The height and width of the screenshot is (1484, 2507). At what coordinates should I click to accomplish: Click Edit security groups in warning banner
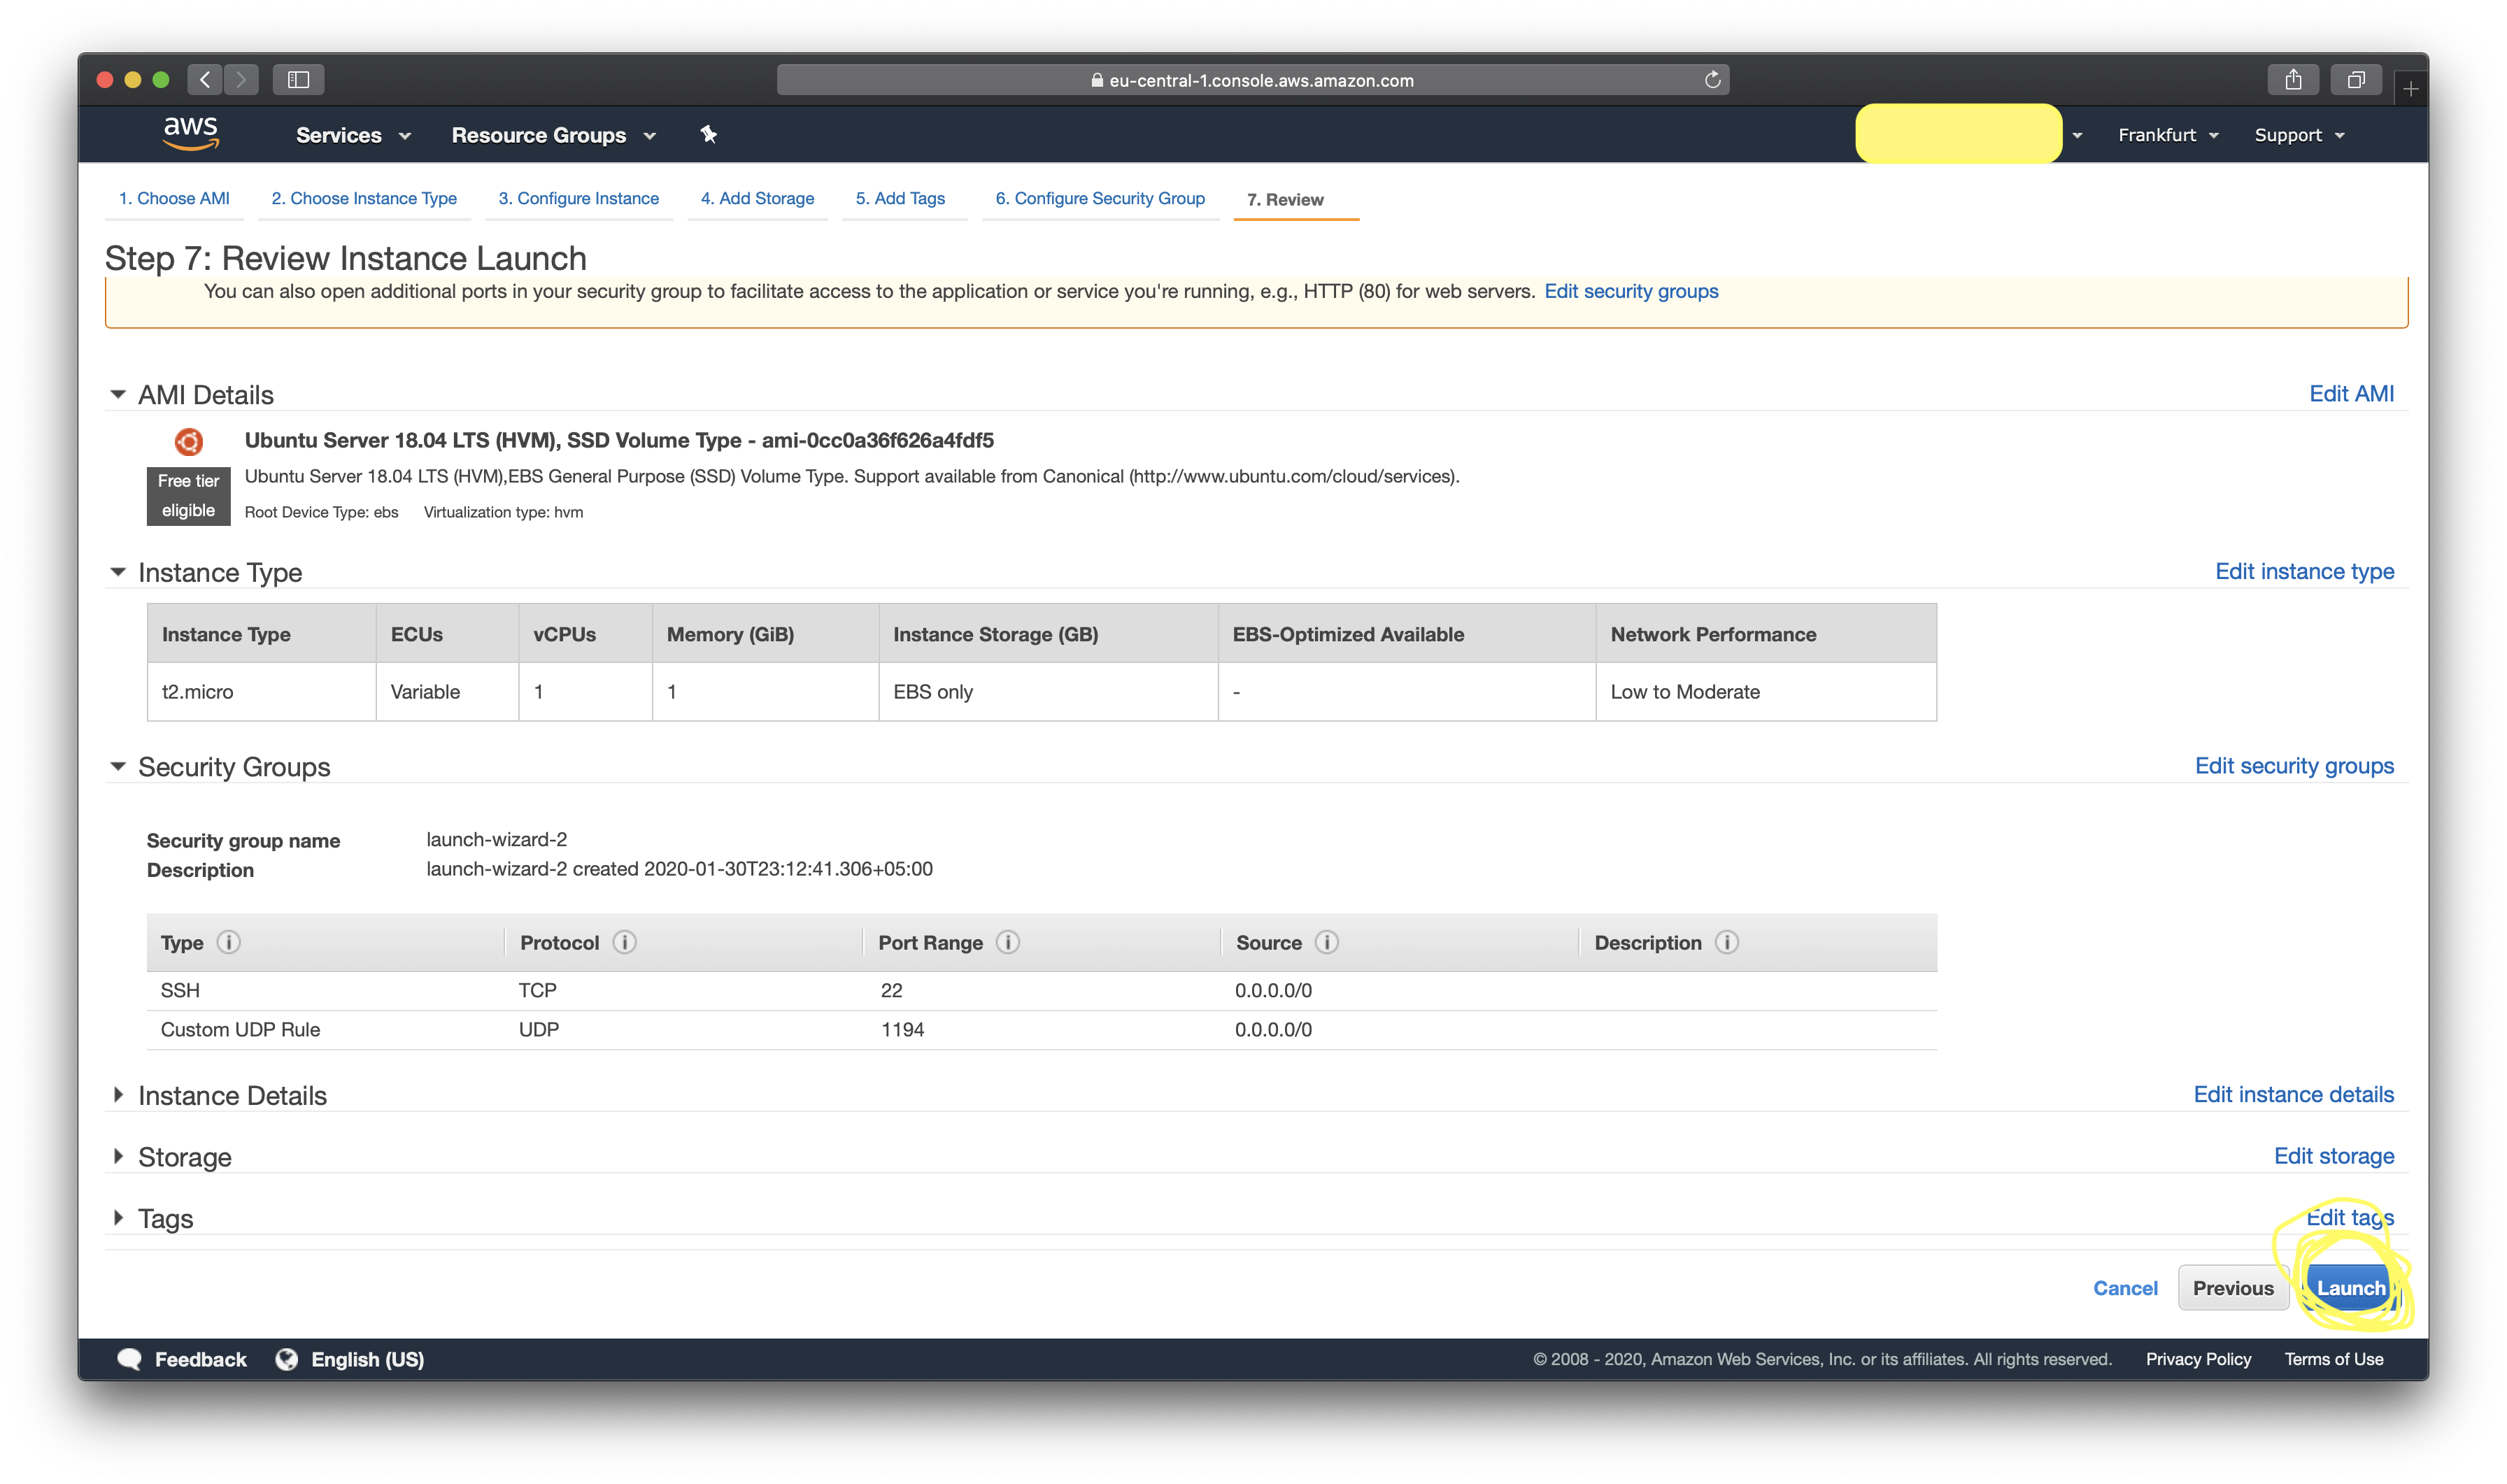[1631, 291]
